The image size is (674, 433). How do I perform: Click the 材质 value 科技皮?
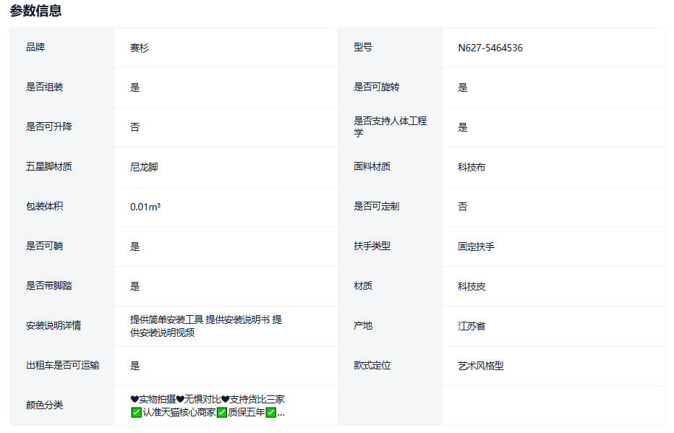tap(472, 286)
